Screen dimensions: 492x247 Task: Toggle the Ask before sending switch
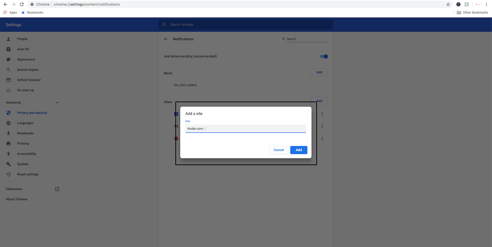(x=324, y=57)
